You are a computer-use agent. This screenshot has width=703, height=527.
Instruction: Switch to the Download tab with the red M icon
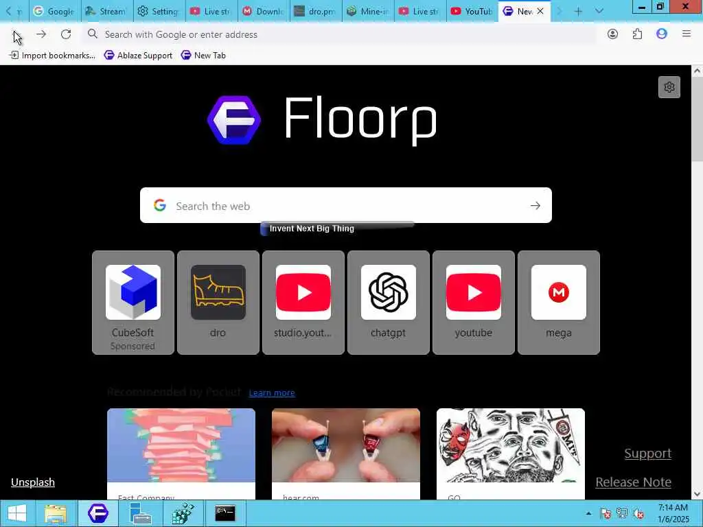click(264, 11)
